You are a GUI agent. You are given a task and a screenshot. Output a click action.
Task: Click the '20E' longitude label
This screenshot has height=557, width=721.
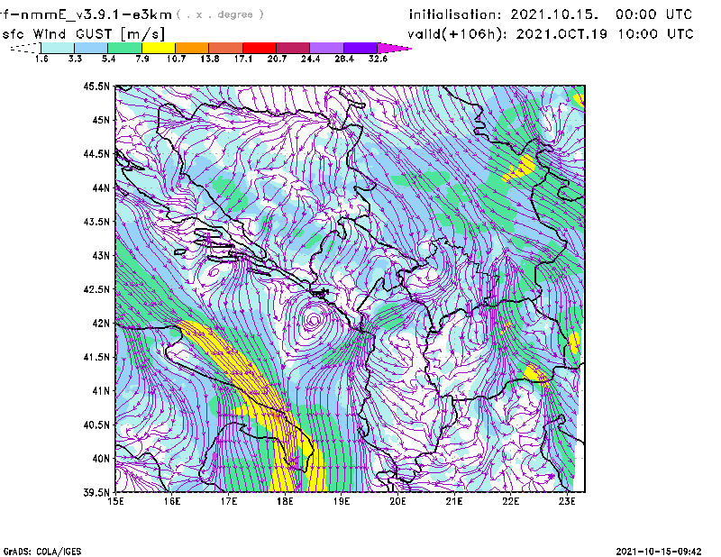point(397,501)
